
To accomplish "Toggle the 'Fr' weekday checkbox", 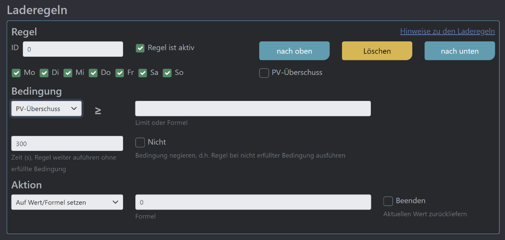I will pyautogui.click(x=120, y=73).
